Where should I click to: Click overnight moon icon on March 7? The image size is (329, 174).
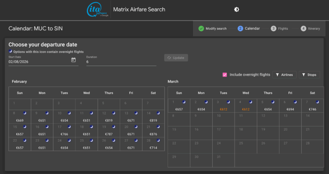pyautogui.click(x=317, y=102)
